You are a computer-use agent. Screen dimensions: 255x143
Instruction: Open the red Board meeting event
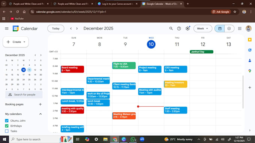click(x=72, y=69)
